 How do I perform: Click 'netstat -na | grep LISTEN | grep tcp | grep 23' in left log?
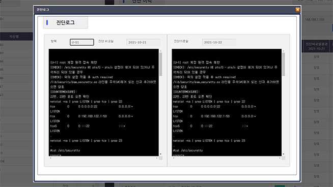pos(86,141)
